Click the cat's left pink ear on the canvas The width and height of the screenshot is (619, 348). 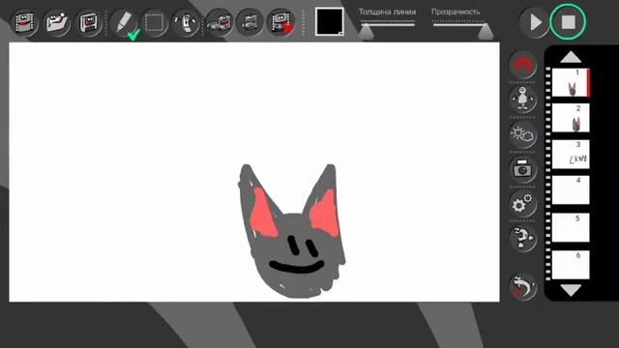tap(264, 215)
